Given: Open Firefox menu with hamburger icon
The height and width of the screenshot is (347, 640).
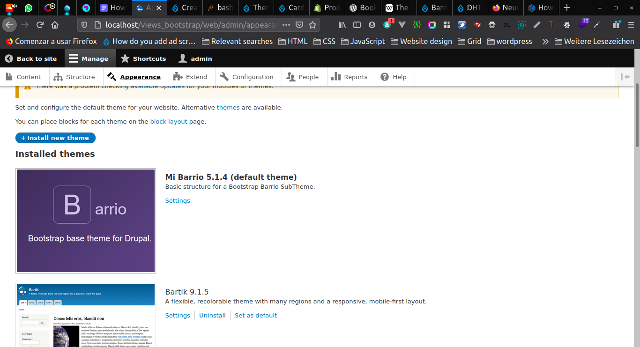Looking at the screenshot, I should (630, 25).
